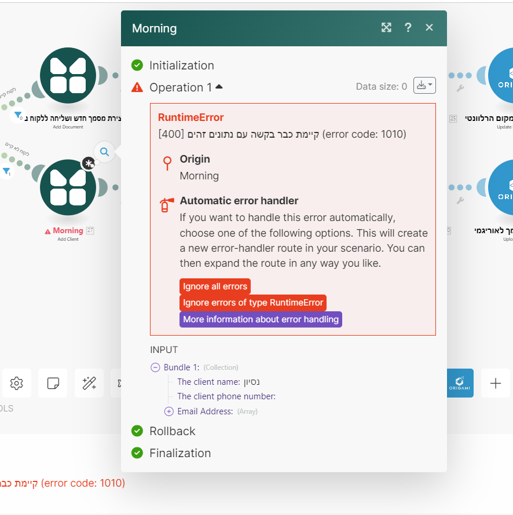Viewport: 513px width, 515px height.
Task: Click the Automatic error handler heading
Action: pyautogui.click(x=239, y=201)
